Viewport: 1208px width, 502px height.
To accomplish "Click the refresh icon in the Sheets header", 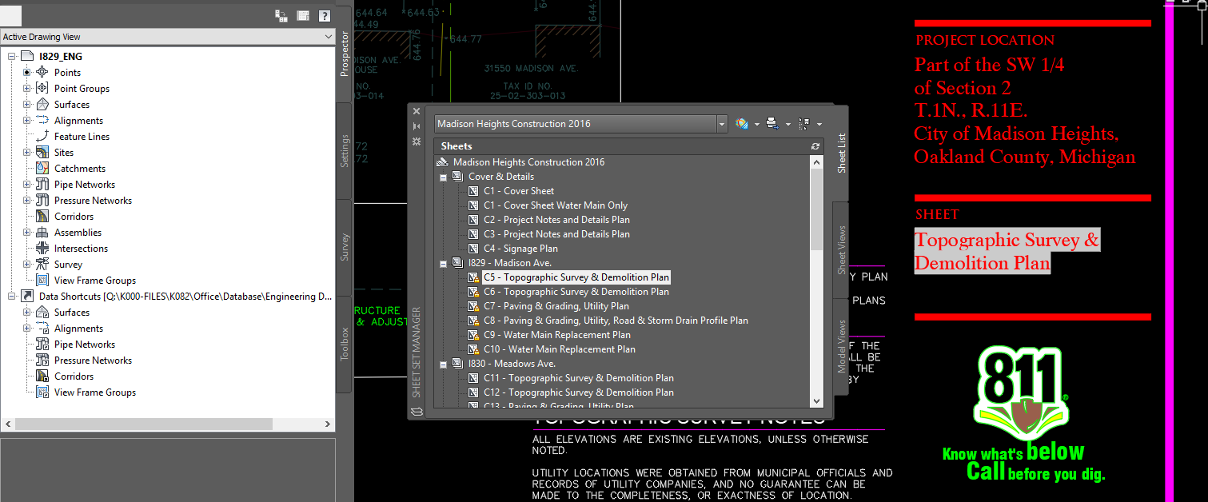I will (815, 146).
